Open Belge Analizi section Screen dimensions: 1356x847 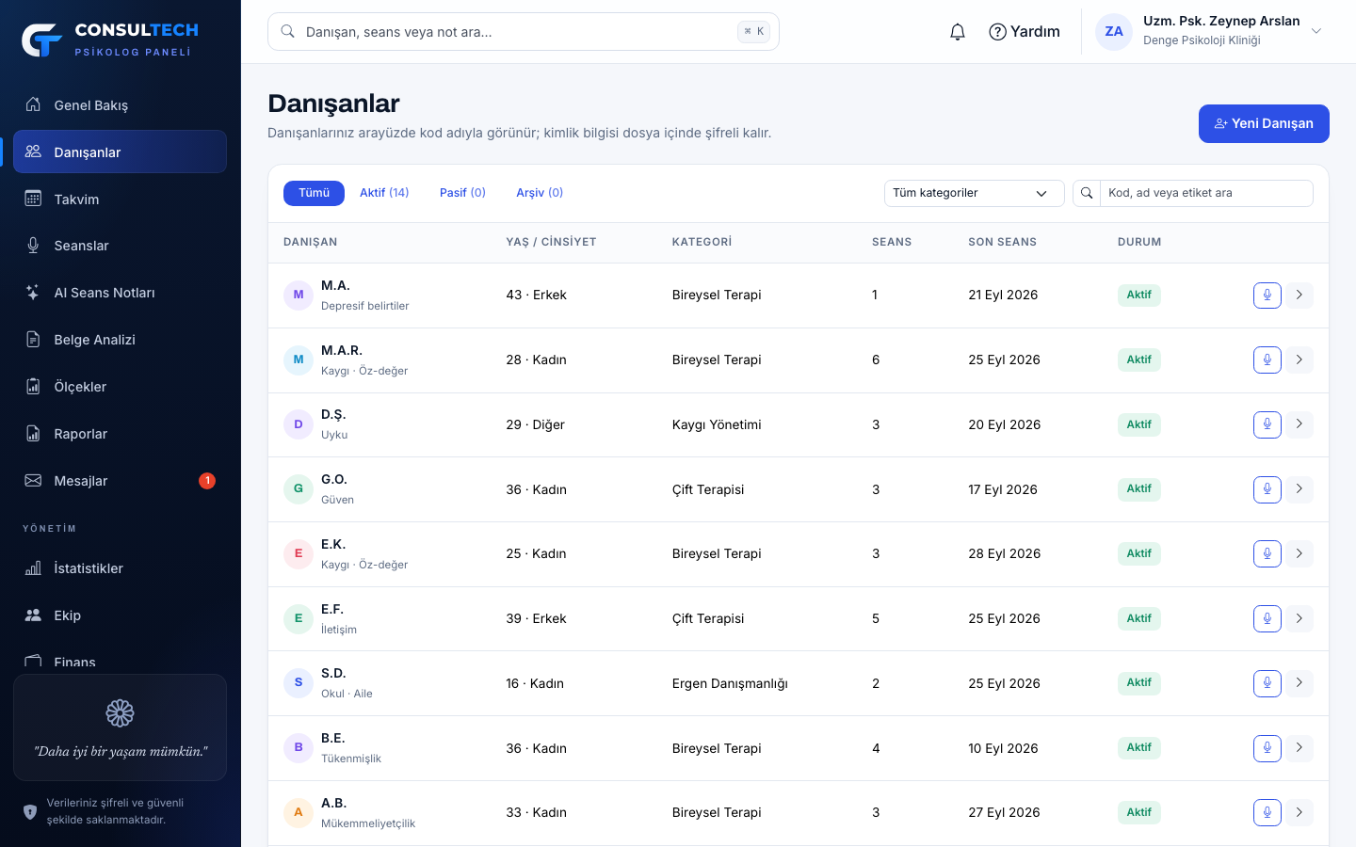pos(120,340)
